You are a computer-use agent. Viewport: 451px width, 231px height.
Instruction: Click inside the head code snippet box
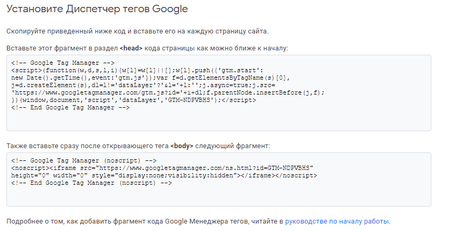219,93
